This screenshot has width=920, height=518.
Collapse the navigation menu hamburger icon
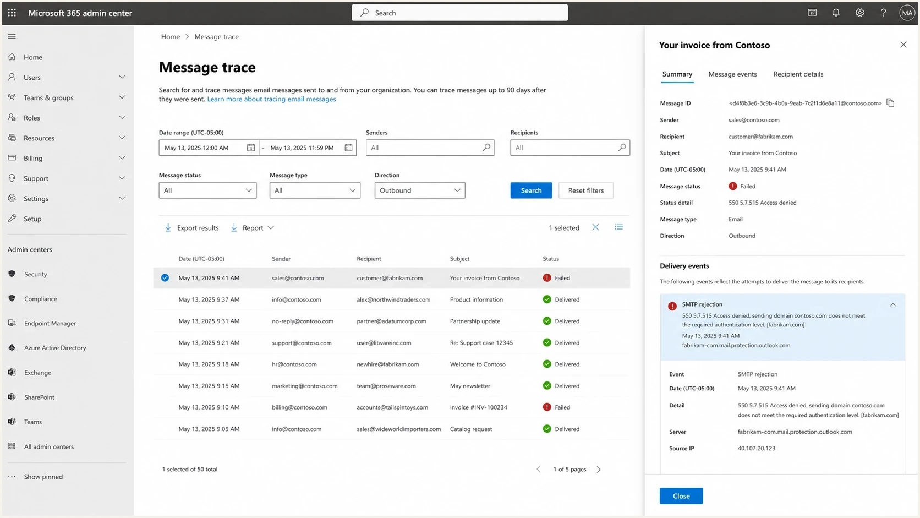12,36
